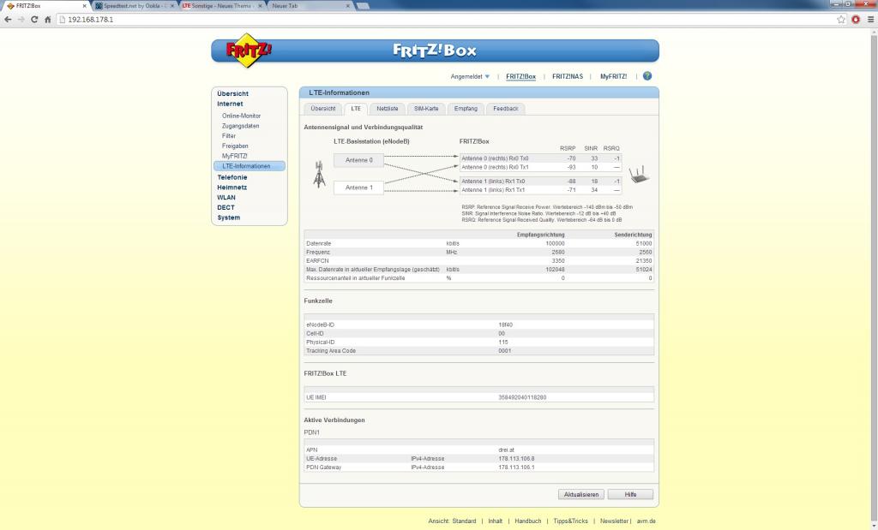Open Telefonie in the sidebar menu
This screenshot has width=878, height=530.
(x=232, y=177)
